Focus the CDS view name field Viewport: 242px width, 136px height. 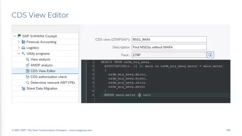point(169,39)
